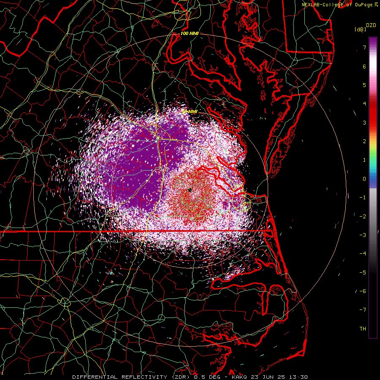The image size is (380, 380).
Task: Click the -7 dB legend value
Action: click(x=363, y=310)
